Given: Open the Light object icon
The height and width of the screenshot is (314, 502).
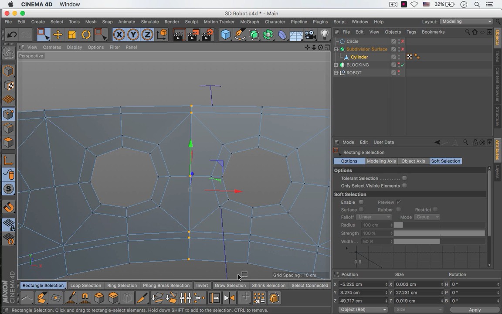Looking at the screenshot, I should tap(325, 35).
